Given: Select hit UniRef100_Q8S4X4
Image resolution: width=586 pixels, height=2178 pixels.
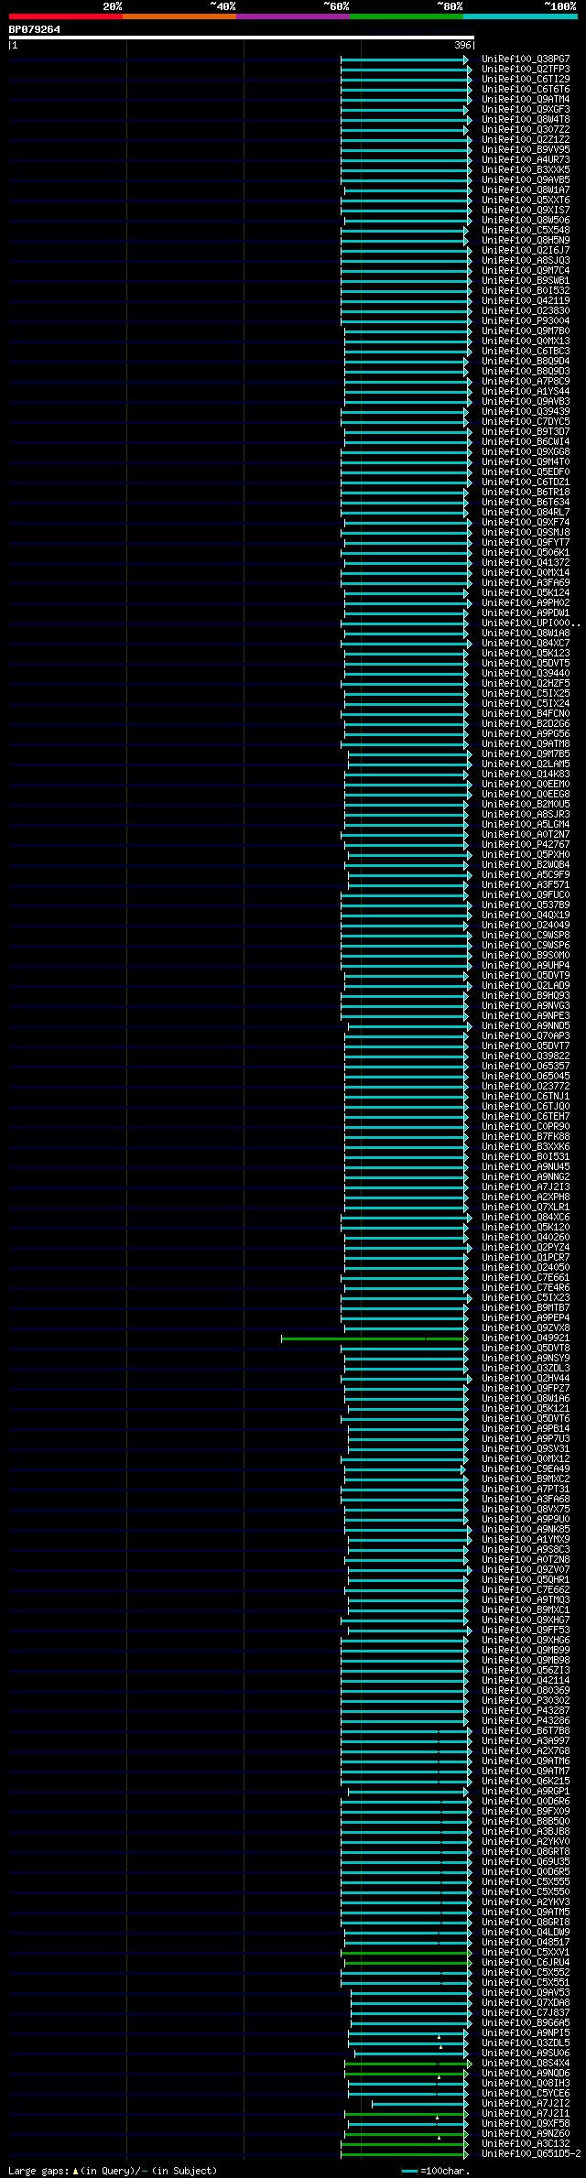Looking at the screenshot, I should [x=526, y=2064].
